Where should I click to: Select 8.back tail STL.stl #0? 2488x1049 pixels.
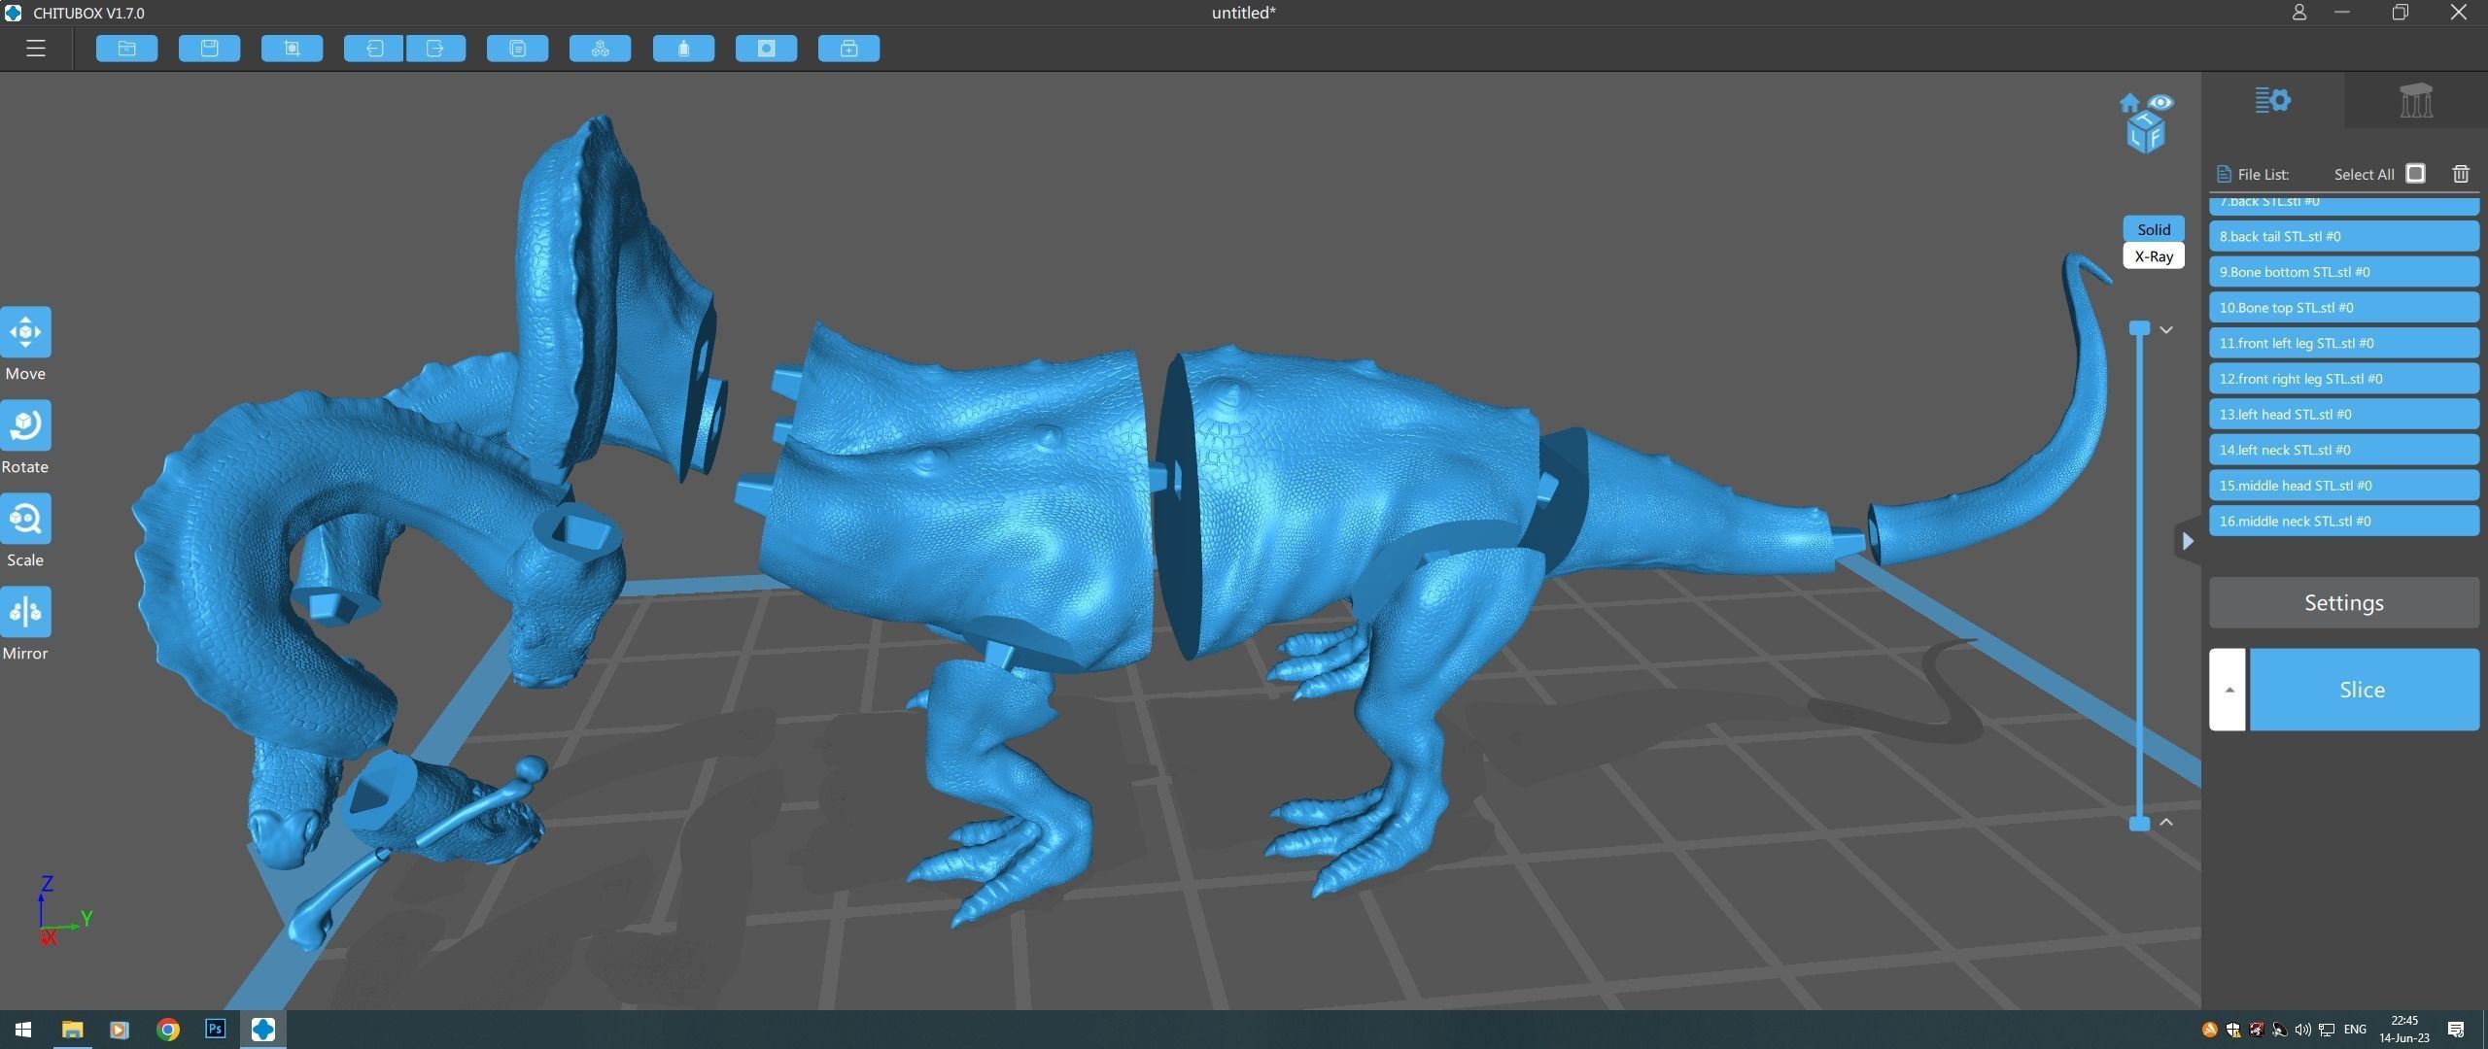point(2344,236)
